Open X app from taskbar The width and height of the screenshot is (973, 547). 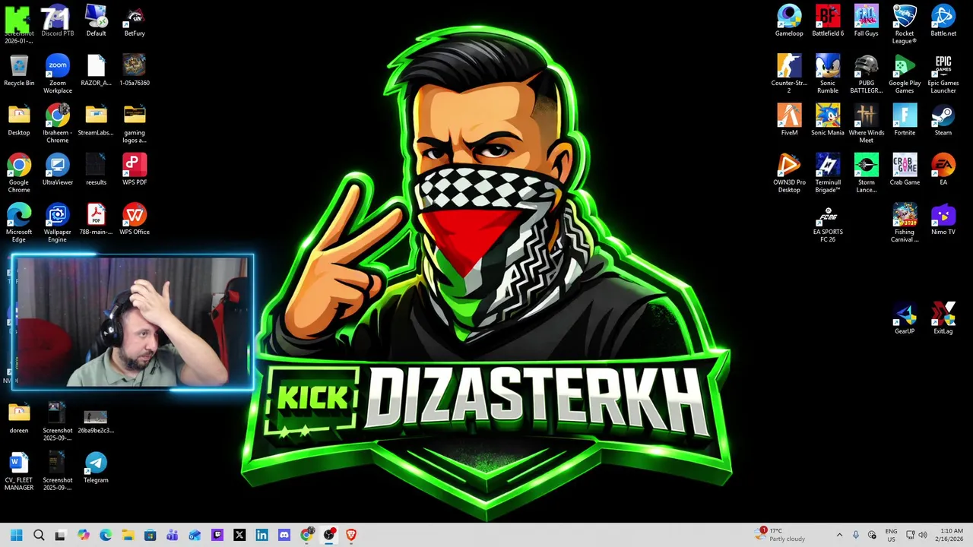(239, 535)
